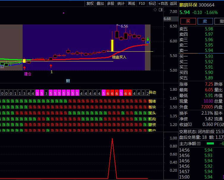Open F10 company information
224x180 pixels.
[142, 4]
